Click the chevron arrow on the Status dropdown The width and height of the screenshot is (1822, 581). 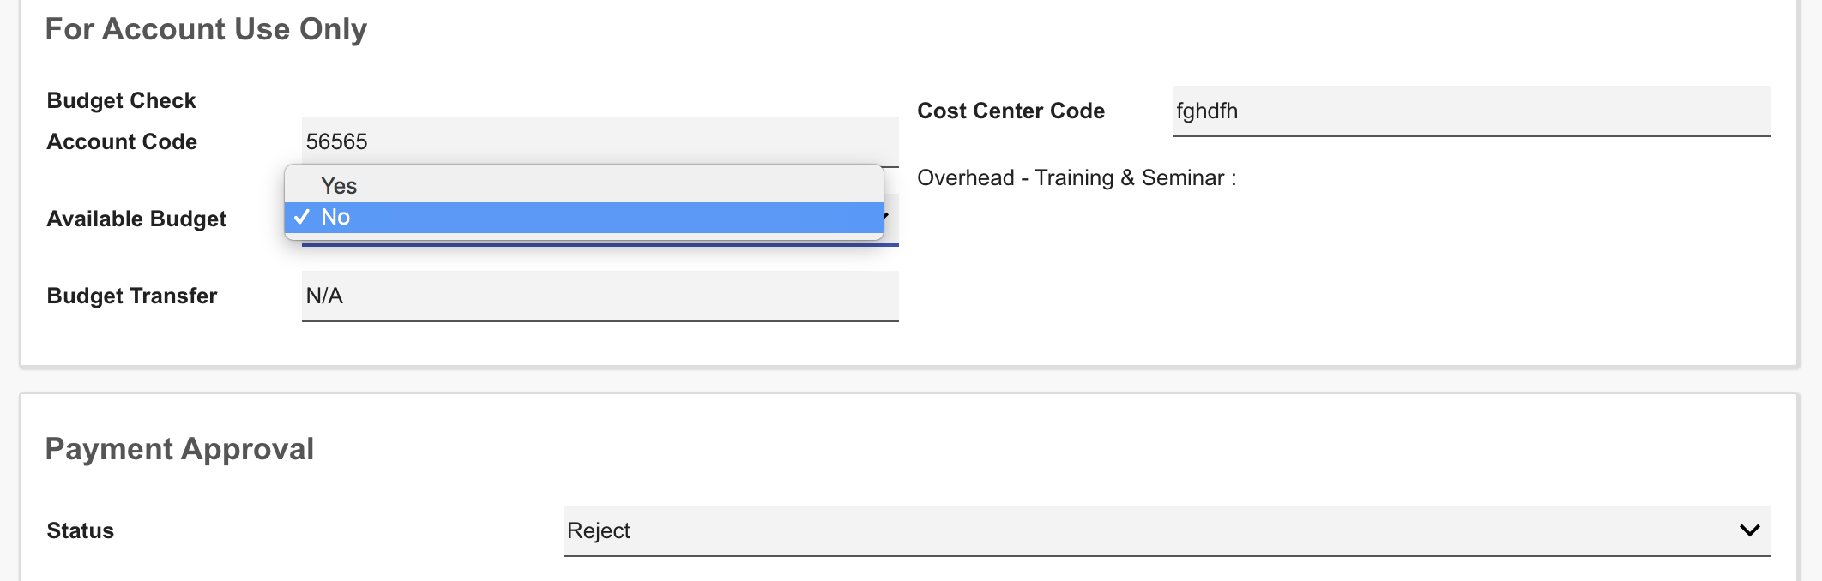pyautogui.click(x=1749, y=530)
